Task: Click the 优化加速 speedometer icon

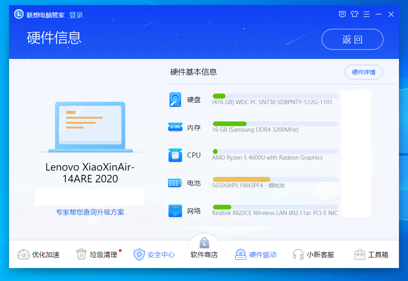Action: click(x=24, y=255)
